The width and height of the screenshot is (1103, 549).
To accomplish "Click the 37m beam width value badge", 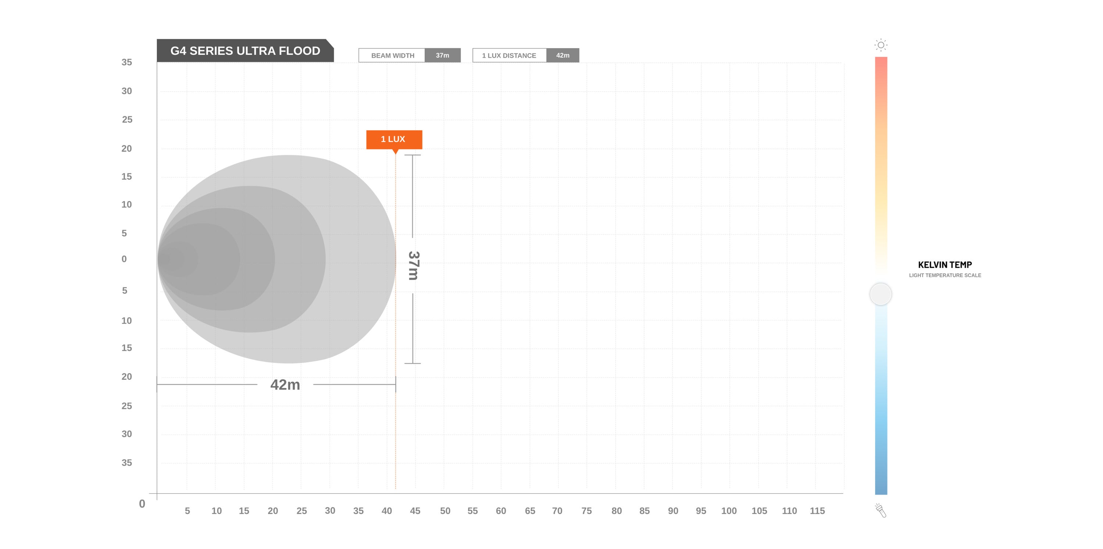I will [x=442, y=55].
